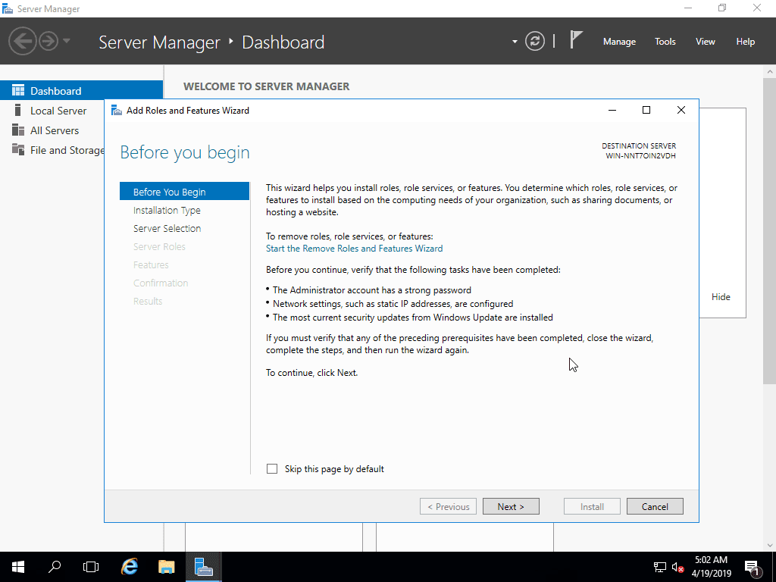Open the navigation history dropdown arrow
Viewport: 776px width, 582px height.
pyautogui.click(x=67, y=41)
